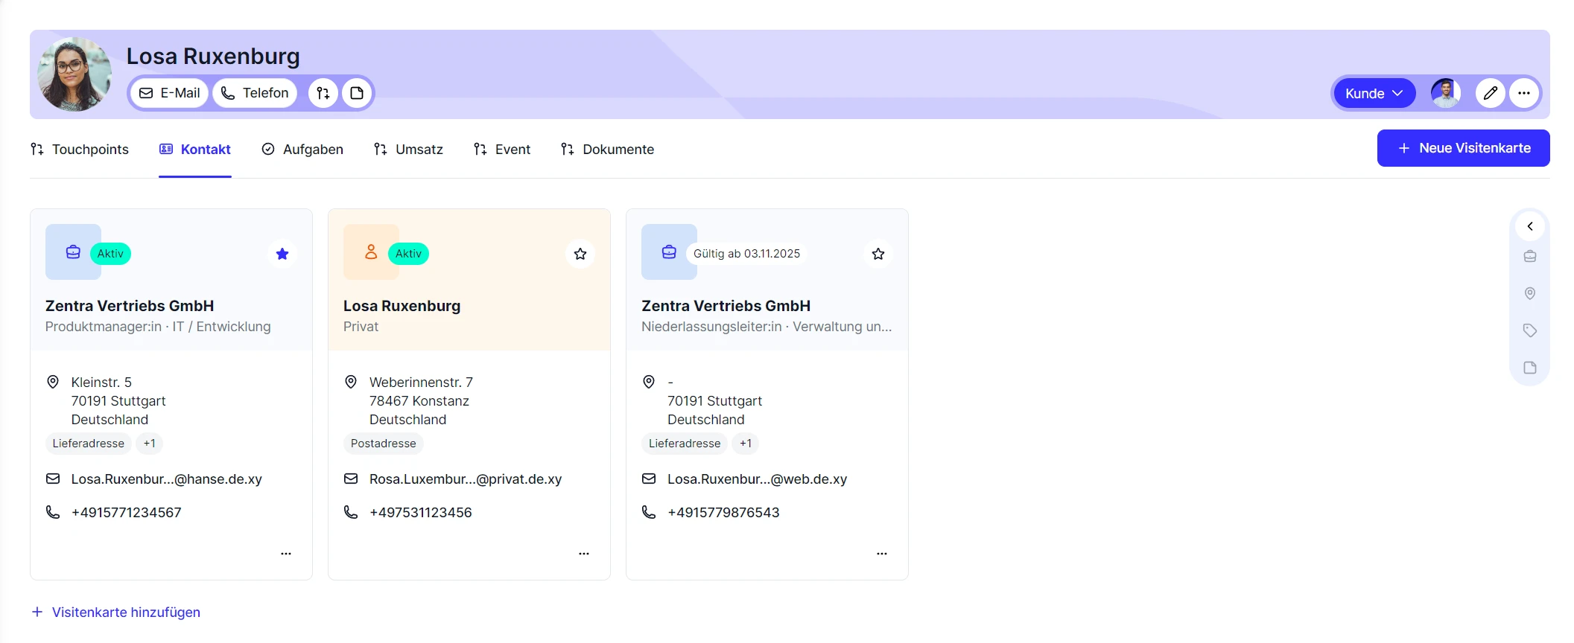Image resolution: width=1574 pixels, height=643 pixels.
Task: Click the document icon next to Telefon
Action: 357,93
